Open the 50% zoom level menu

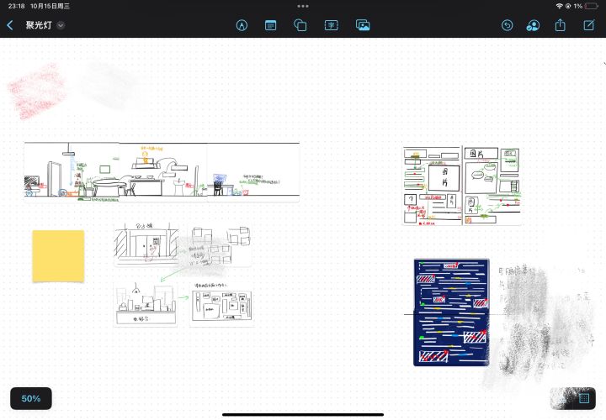pos(31,398)
